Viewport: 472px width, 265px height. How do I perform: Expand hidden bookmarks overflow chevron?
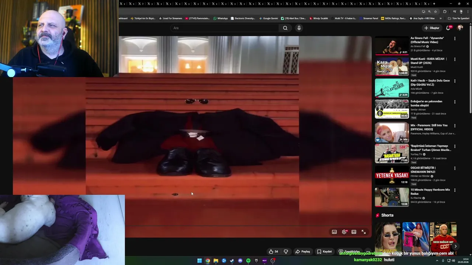coord(440,18)
